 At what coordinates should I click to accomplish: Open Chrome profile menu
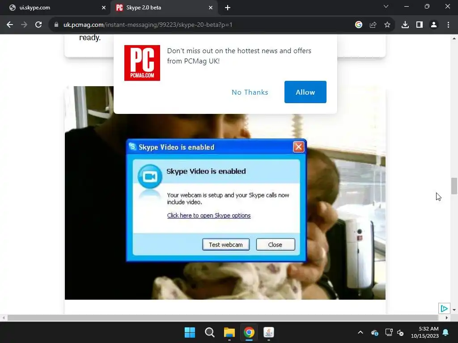point(434,25)
